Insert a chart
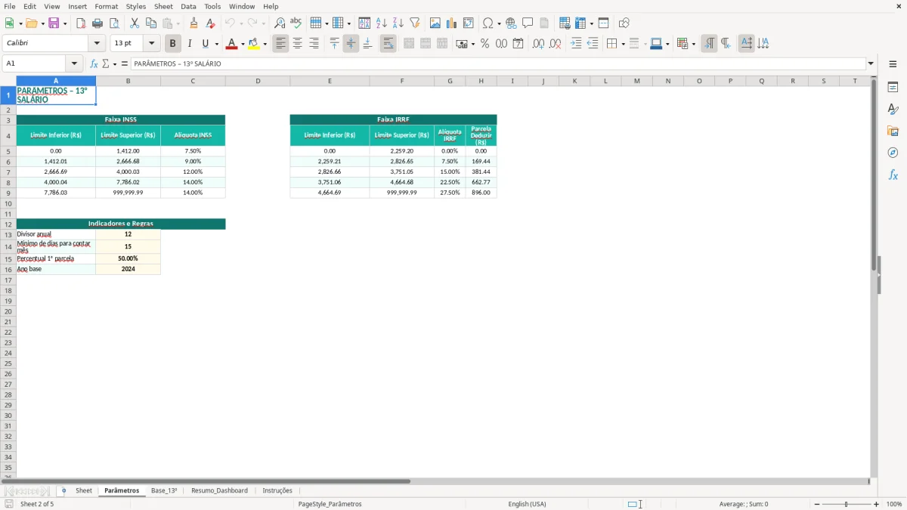Image resolution: width=907 pixels, height=510 pixels. coord(452,23)
